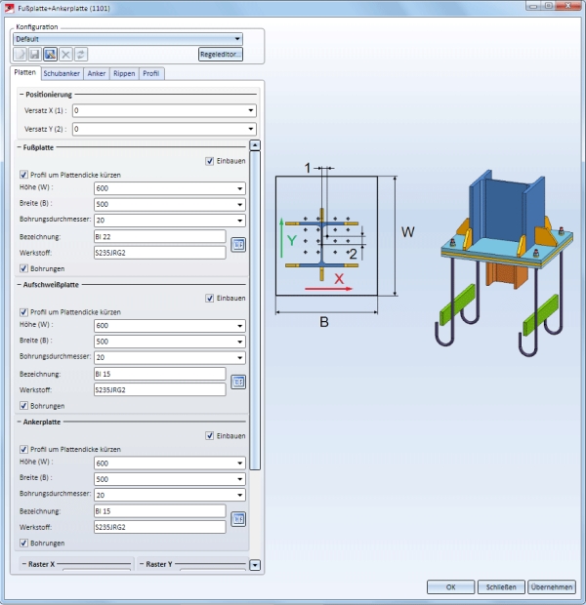Click the refresh configuration arrows icon

coord(81,55)
